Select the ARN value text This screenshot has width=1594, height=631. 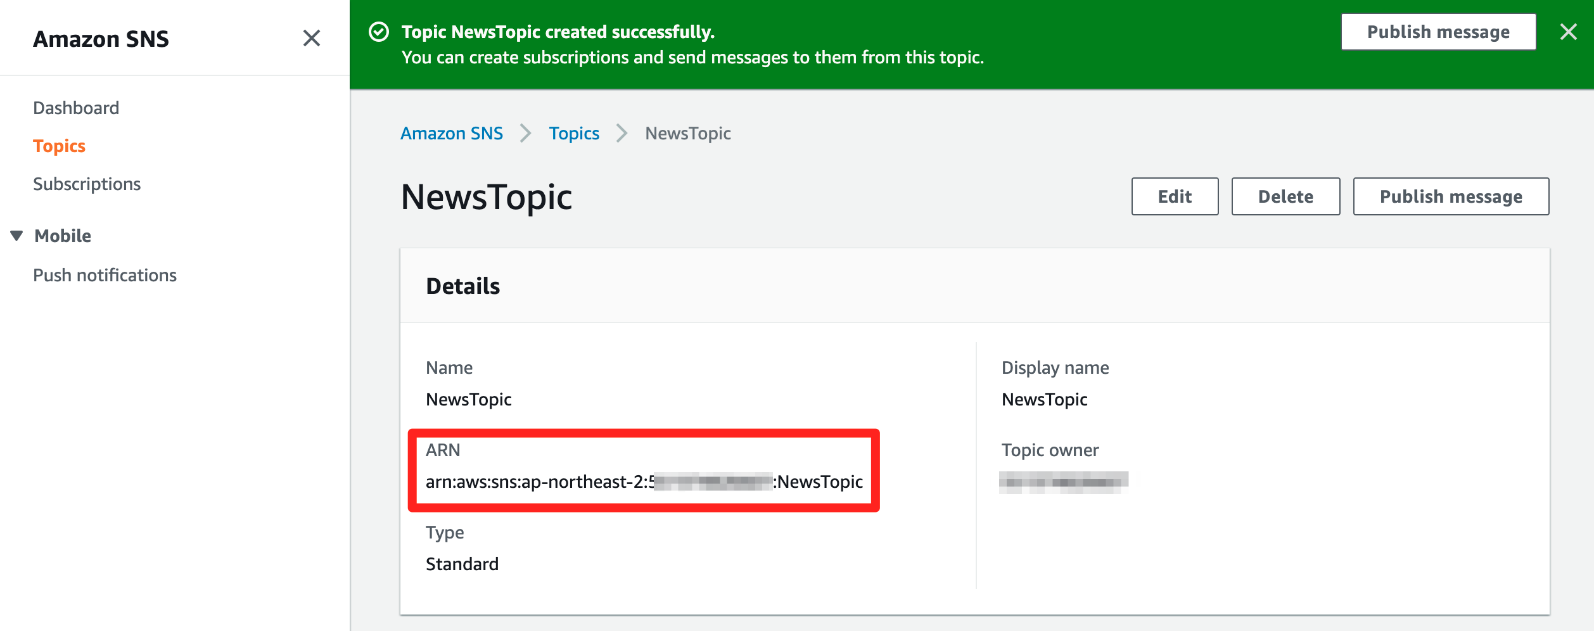(644, 482)
